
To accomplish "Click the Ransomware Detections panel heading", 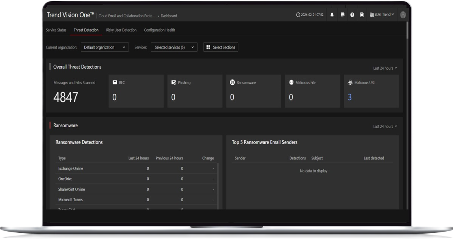I will pyautogui.click(x=79, y=142).
